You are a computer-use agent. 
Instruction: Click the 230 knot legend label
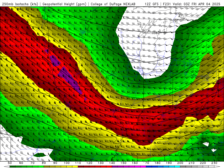214,163
